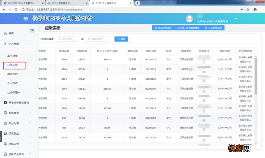Click the table scrollbar down arrow
This screenshot has width=265, height=158.
(256, 144)
